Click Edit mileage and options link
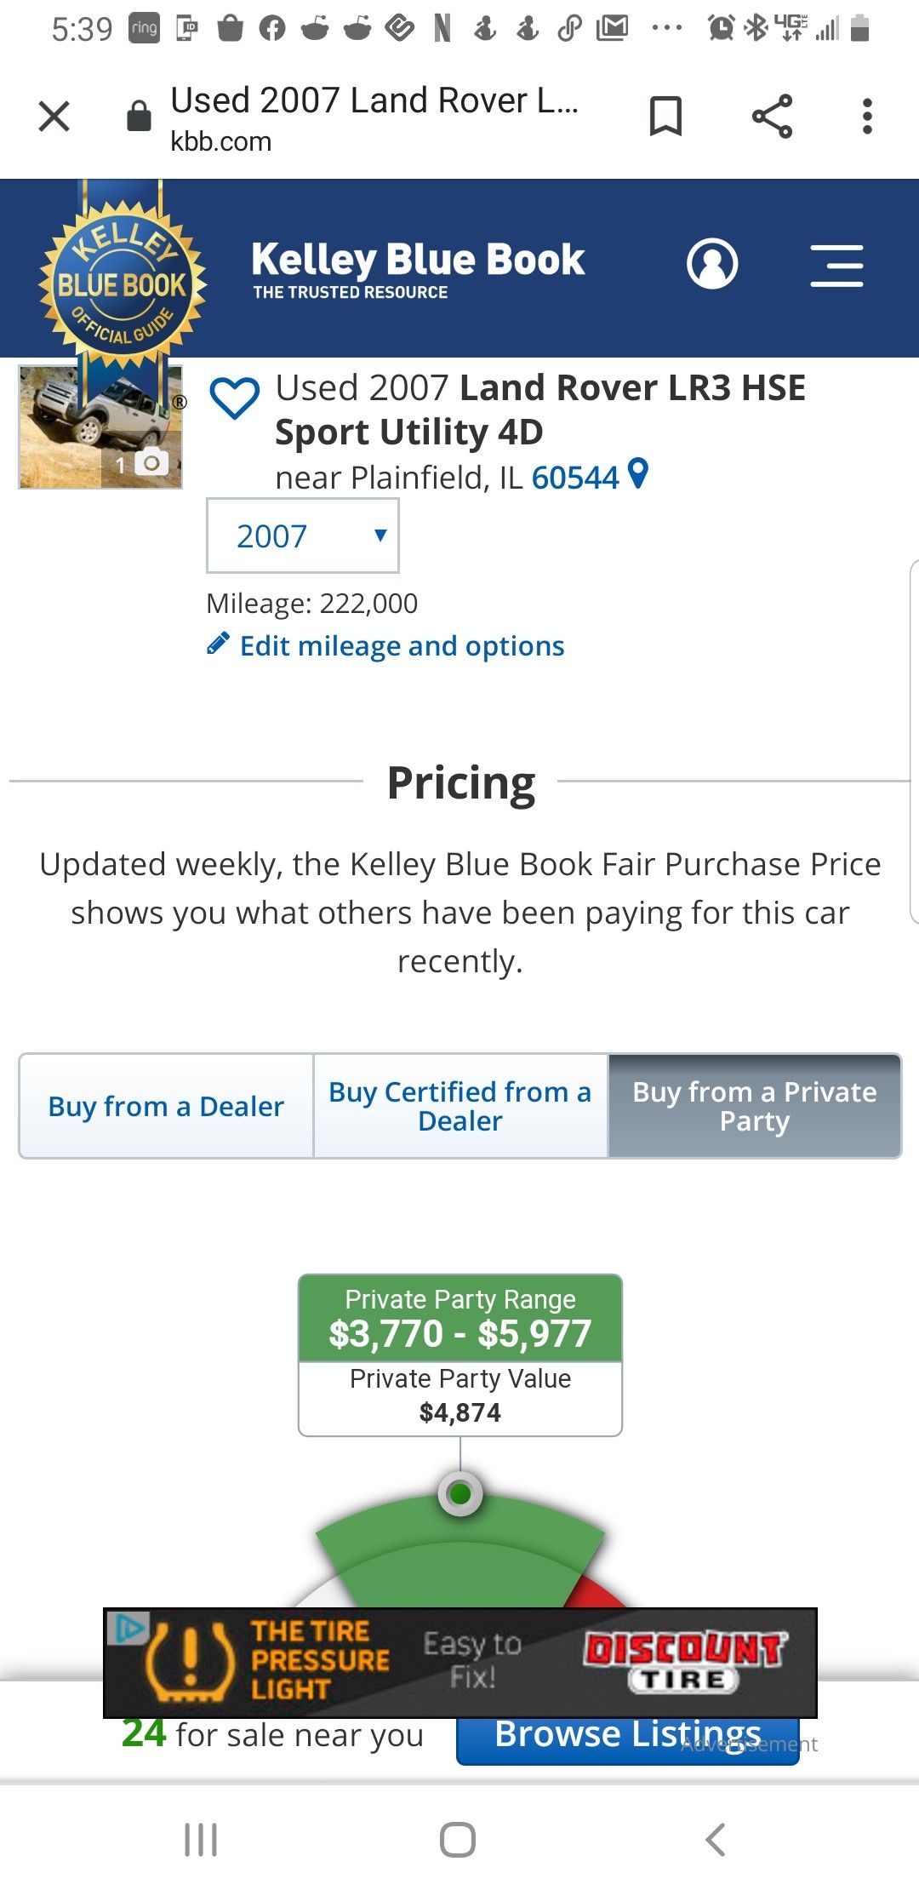The height and width of the screenshot is (1890, 919). click(402, 646)
